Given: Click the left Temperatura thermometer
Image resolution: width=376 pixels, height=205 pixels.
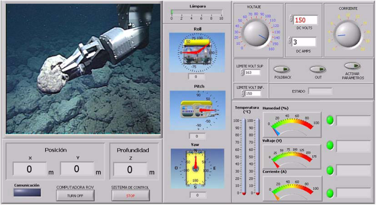Looking at the screenshot, I should [x=244, y=157].
